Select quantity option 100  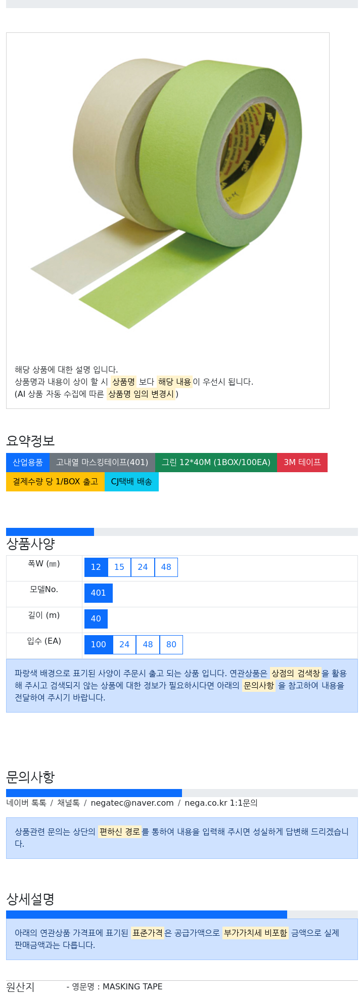pos(99,644)
